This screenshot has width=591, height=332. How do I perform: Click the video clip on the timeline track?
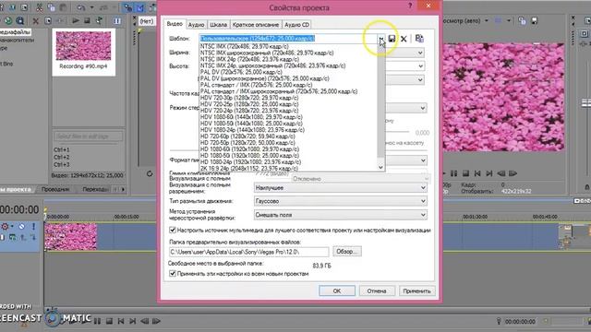pos(70,236)
